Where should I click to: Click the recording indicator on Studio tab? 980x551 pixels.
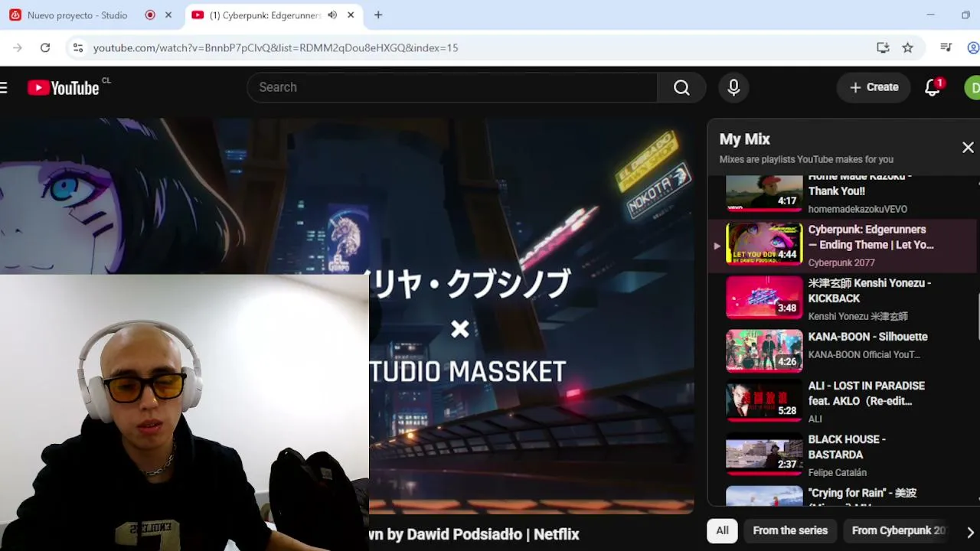coord(150,15)
